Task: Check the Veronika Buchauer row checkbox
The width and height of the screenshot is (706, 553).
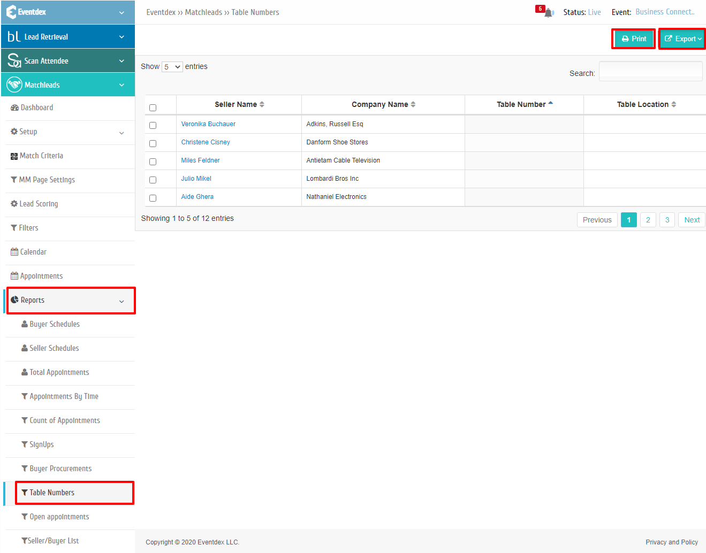Action: pos(153,125)
